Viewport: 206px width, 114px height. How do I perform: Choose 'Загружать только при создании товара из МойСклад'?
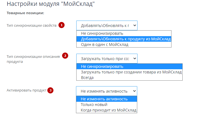pos(129,72)
